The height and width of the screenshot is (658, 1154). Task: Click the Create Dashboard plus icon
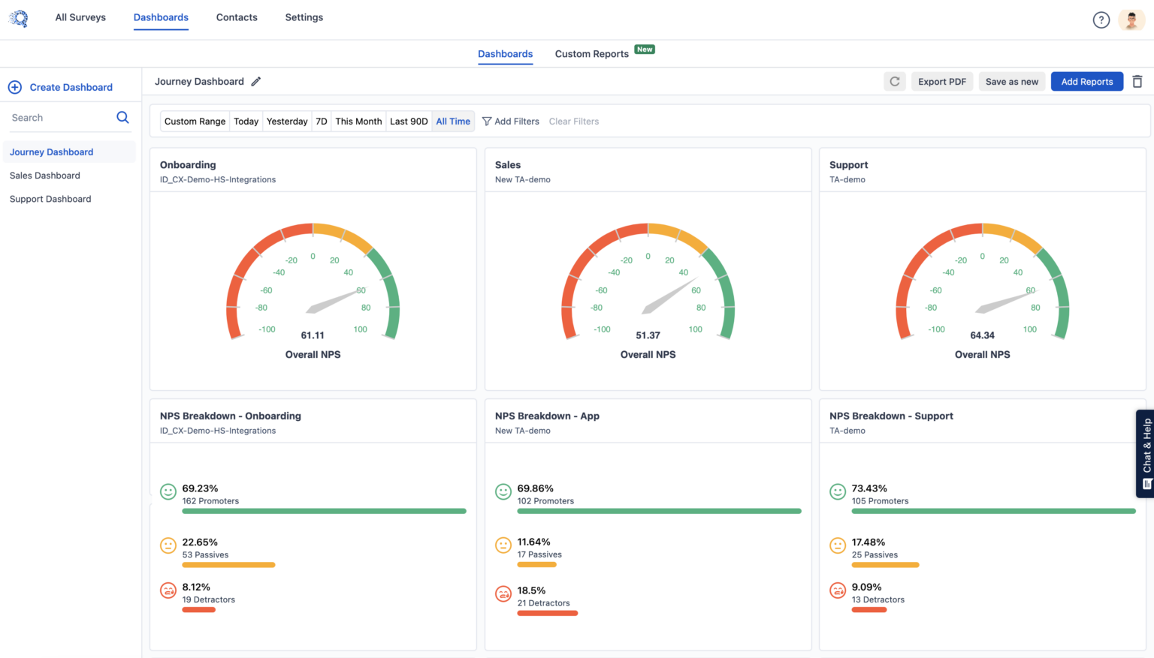(15, 87)
